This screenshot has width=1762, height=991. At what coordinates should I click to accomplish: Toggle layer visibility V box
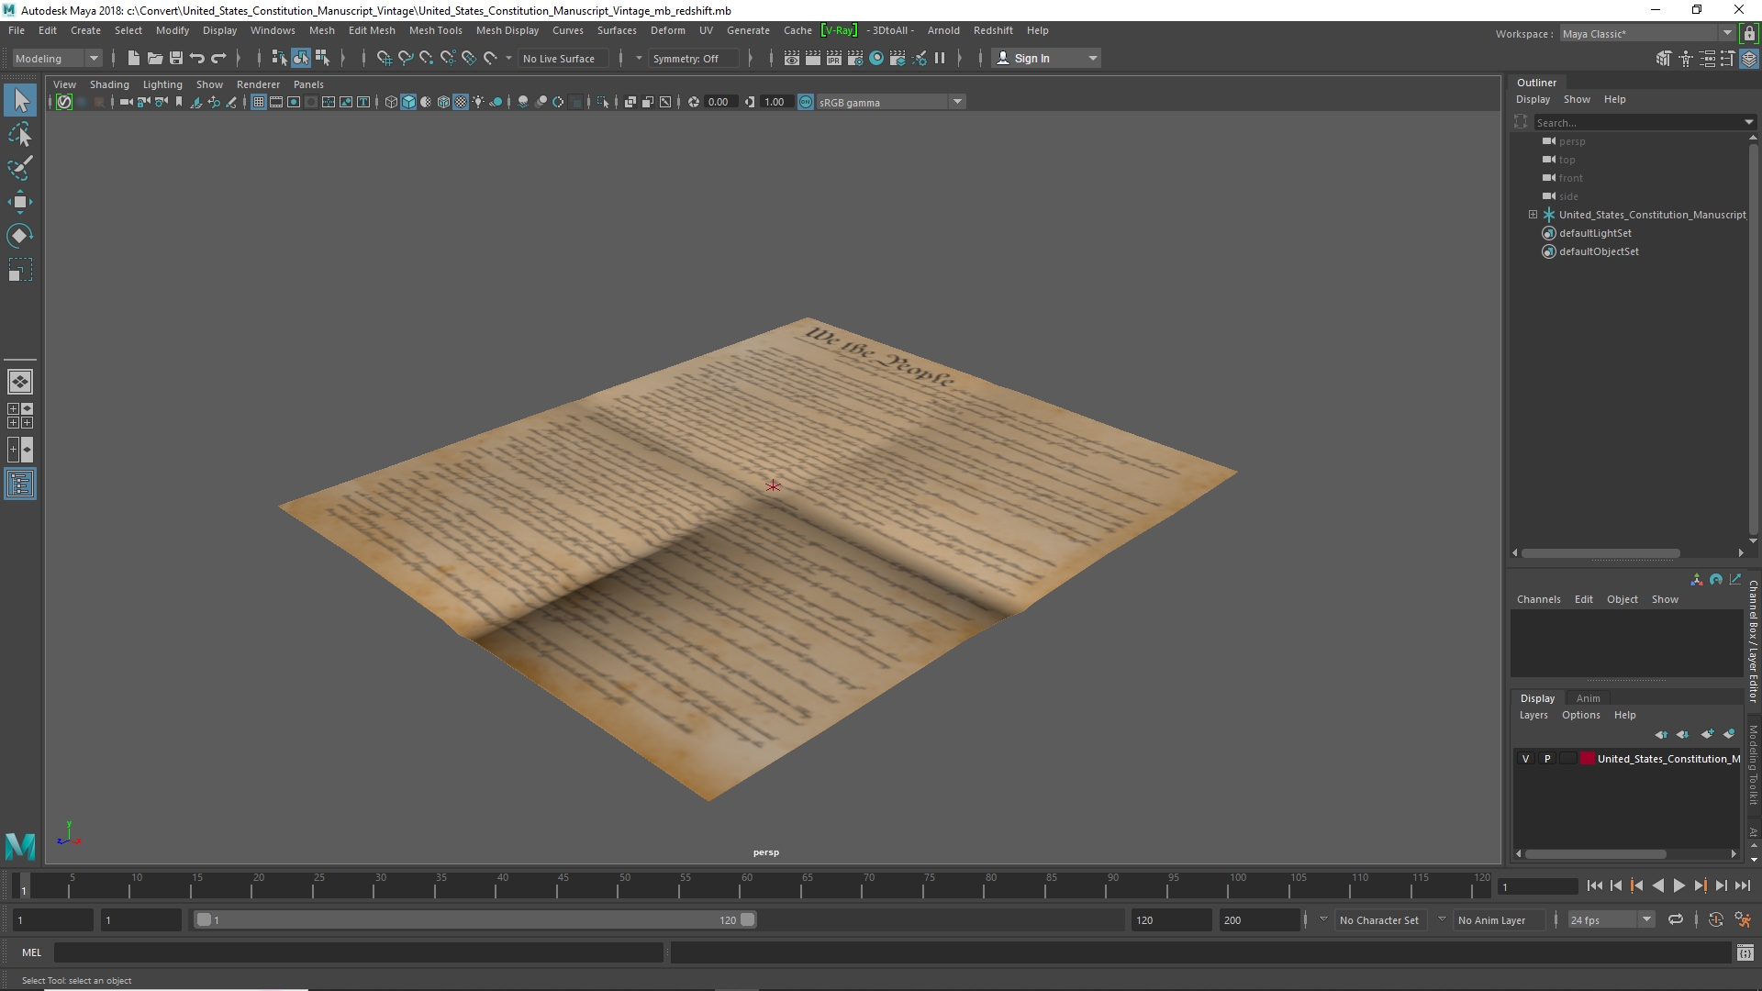(x=1525, y=759)
